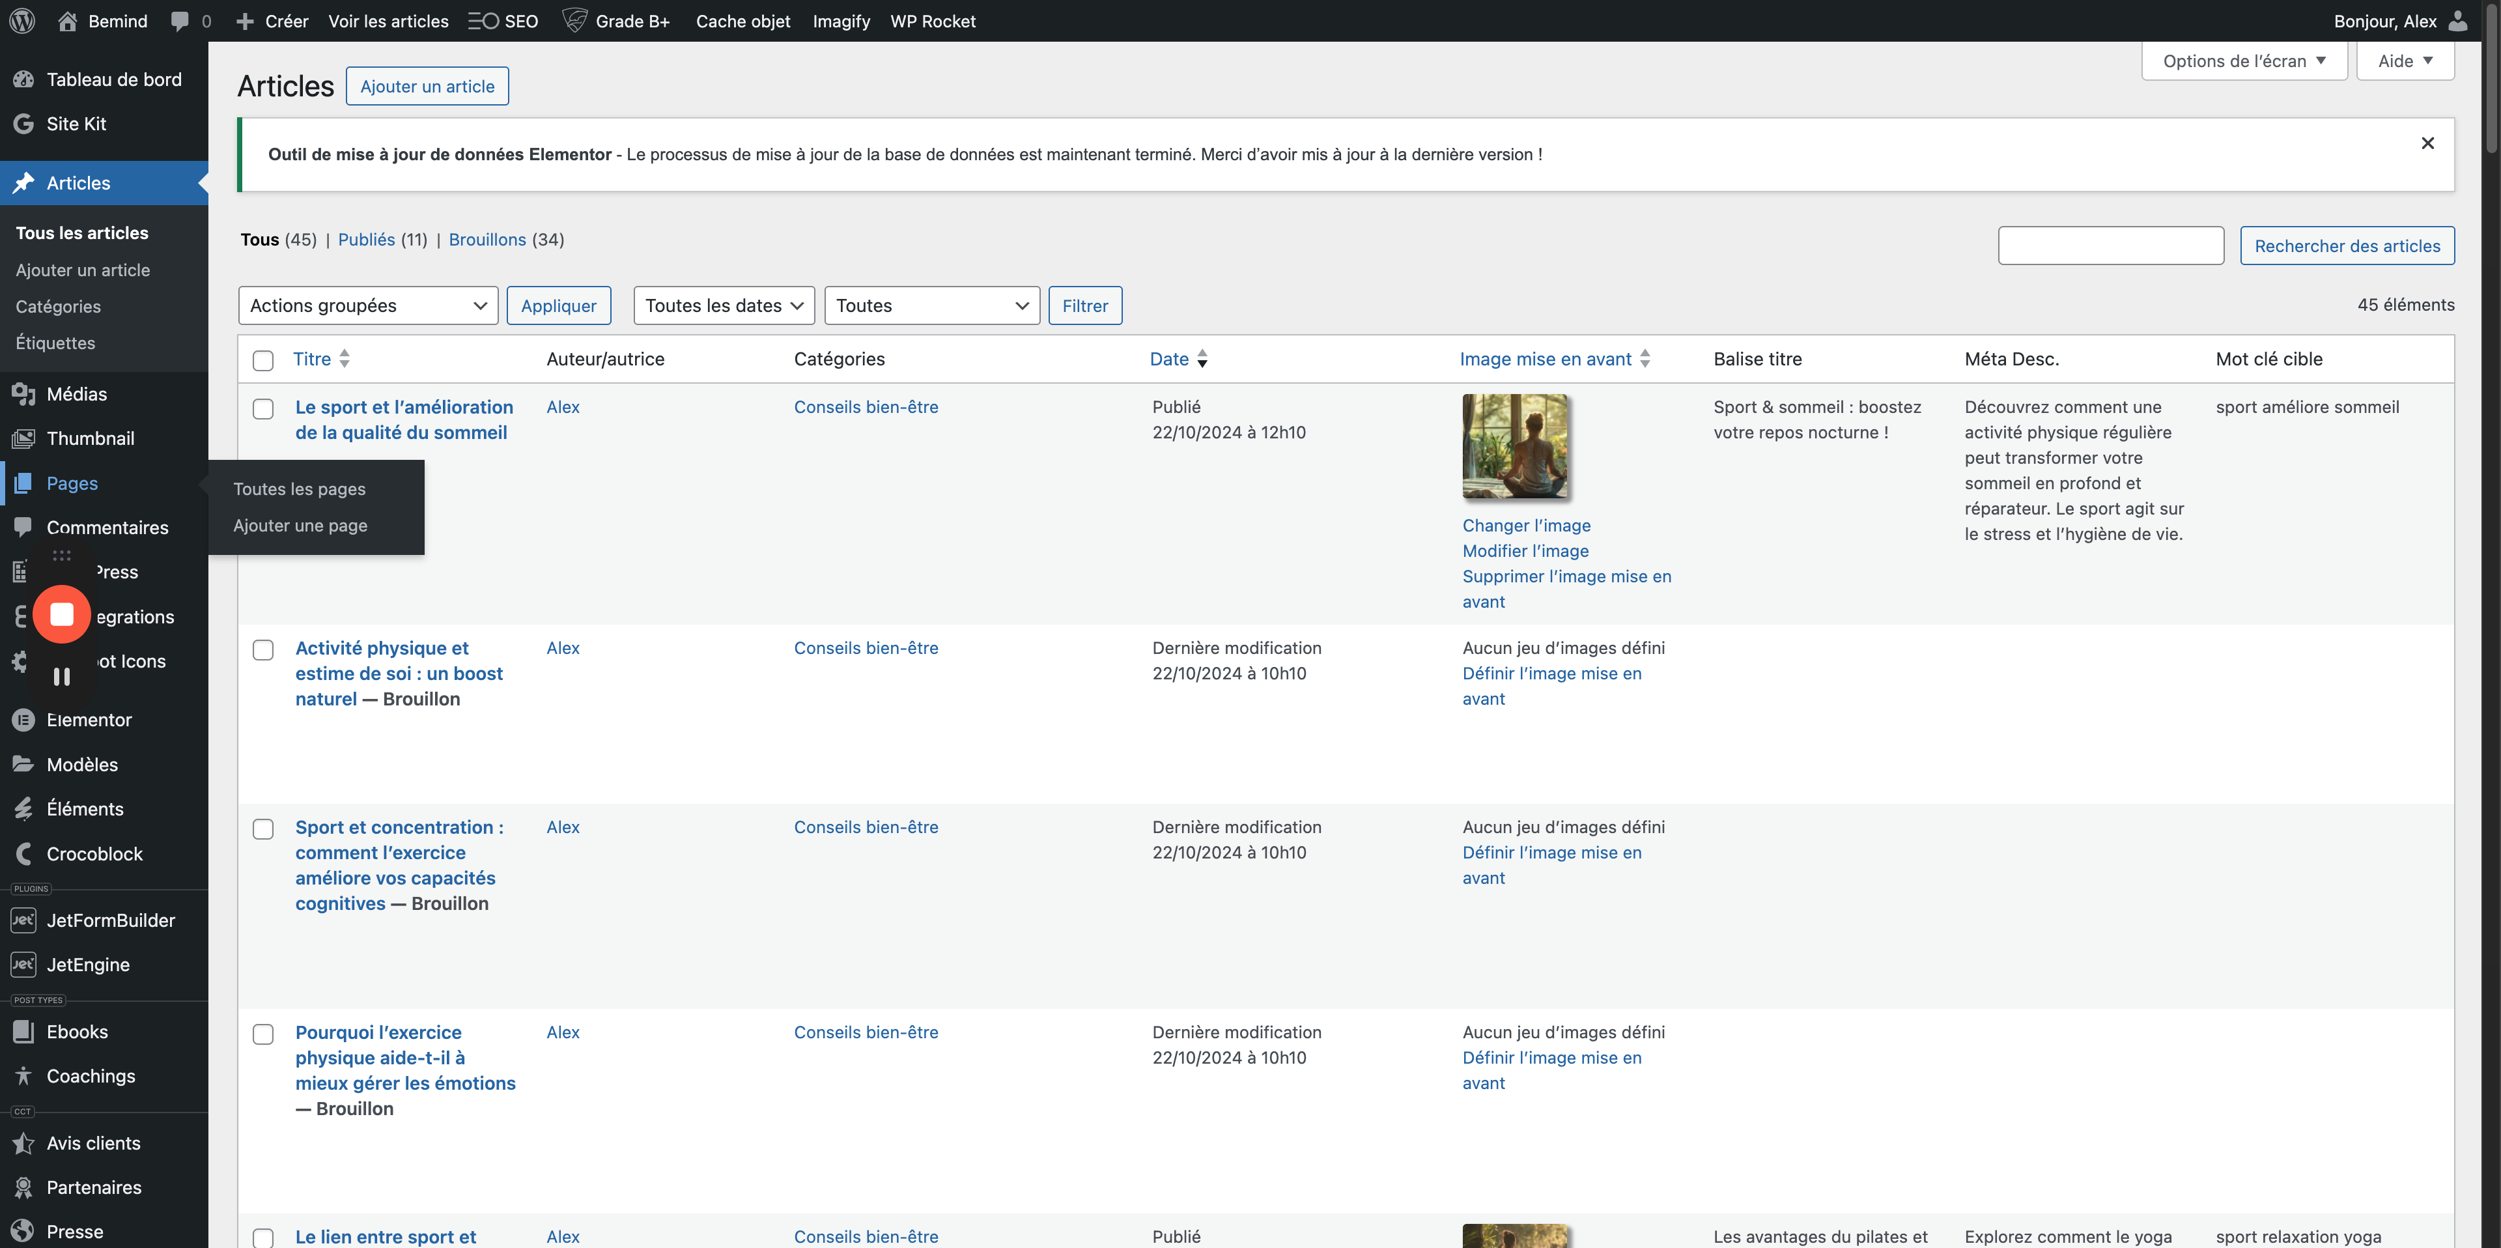Open the Pages icon in sidebar
The height and width of the screenshot is (1248, 2501).
[23, 483]
